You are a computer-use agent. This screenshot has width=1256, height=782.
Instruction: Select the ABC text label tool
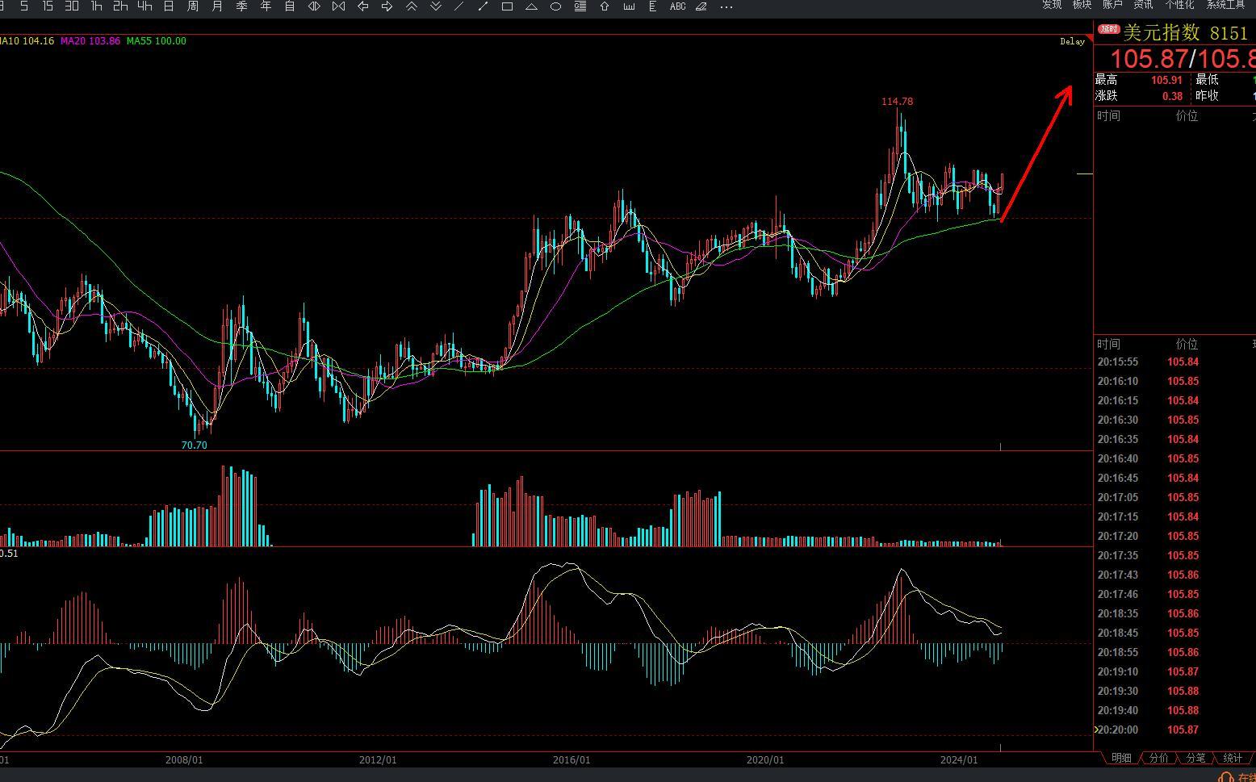click(x=678, y=6)
